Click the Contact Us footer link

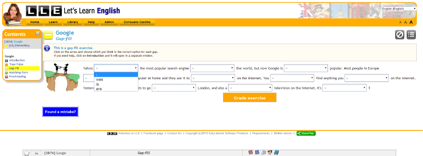coord(174,133)
